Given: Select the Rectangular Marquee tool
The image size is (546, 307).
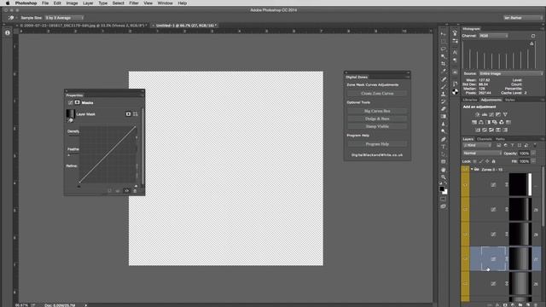Looking at the screenshot, I should (x=444, y=42).
